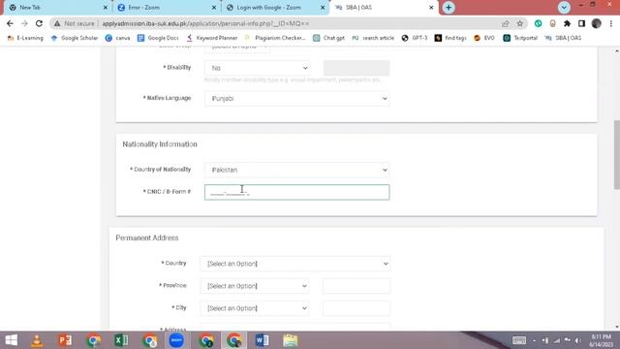
Task: Go back to the previous page
Action: tap(10, 23)
